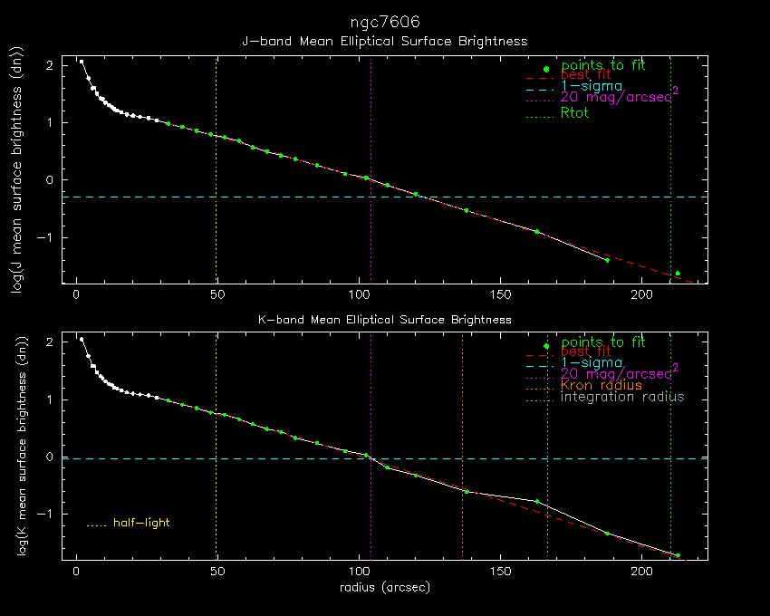Viewport: 770px width, 616px height.
Task: Click the green points-to-fit marker in J-band legend
Action: point(546,70)
